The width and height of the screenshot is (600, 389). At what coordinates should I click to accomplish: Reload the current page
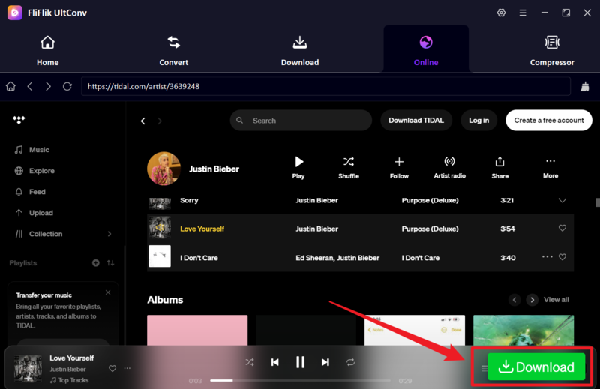(x=67, y=86)
